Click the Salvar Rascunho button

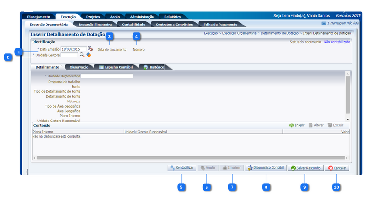(x=305, y=168)
